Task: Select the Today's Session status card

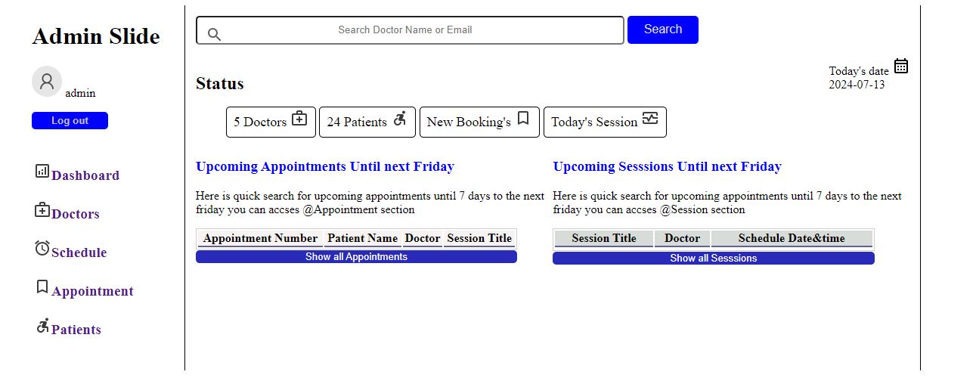Action: pyautogui.click(x=604, y=122)
